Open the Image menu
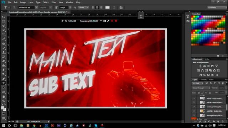 (23, 2)
